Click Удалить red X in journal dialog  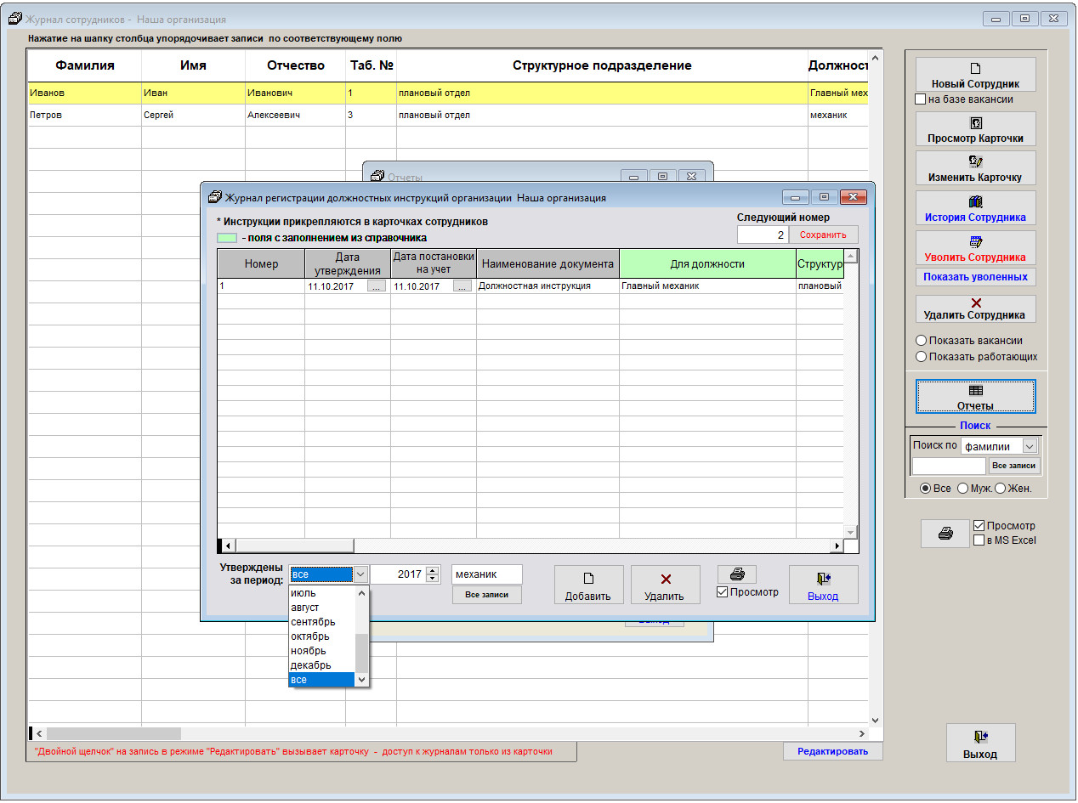665,585
